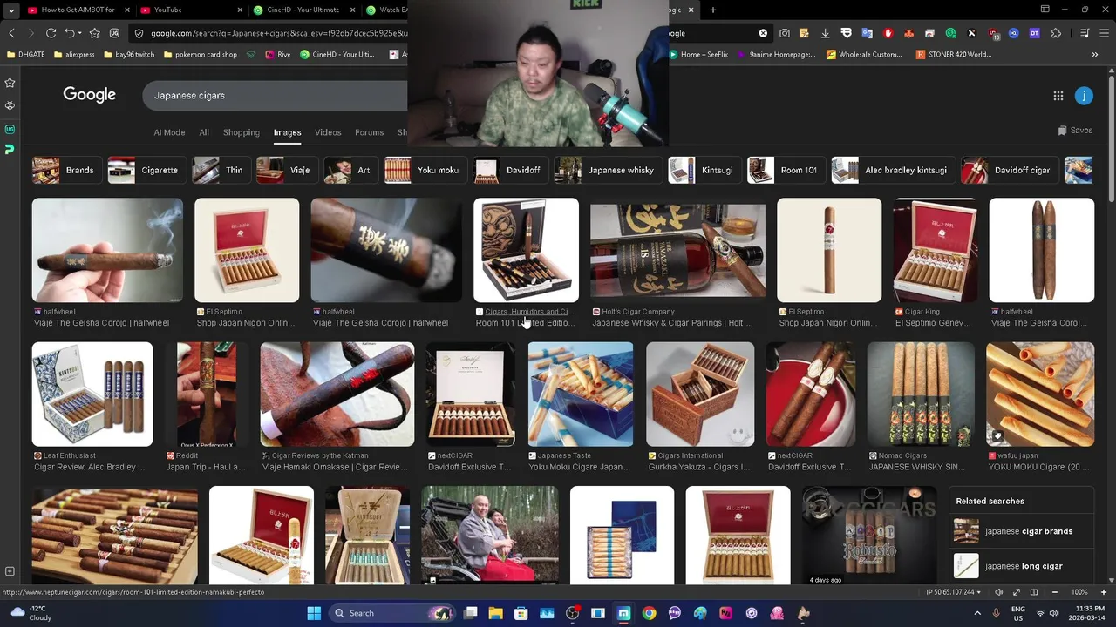Open the sidebar bookmarks star icon

[x=10, y=83]
